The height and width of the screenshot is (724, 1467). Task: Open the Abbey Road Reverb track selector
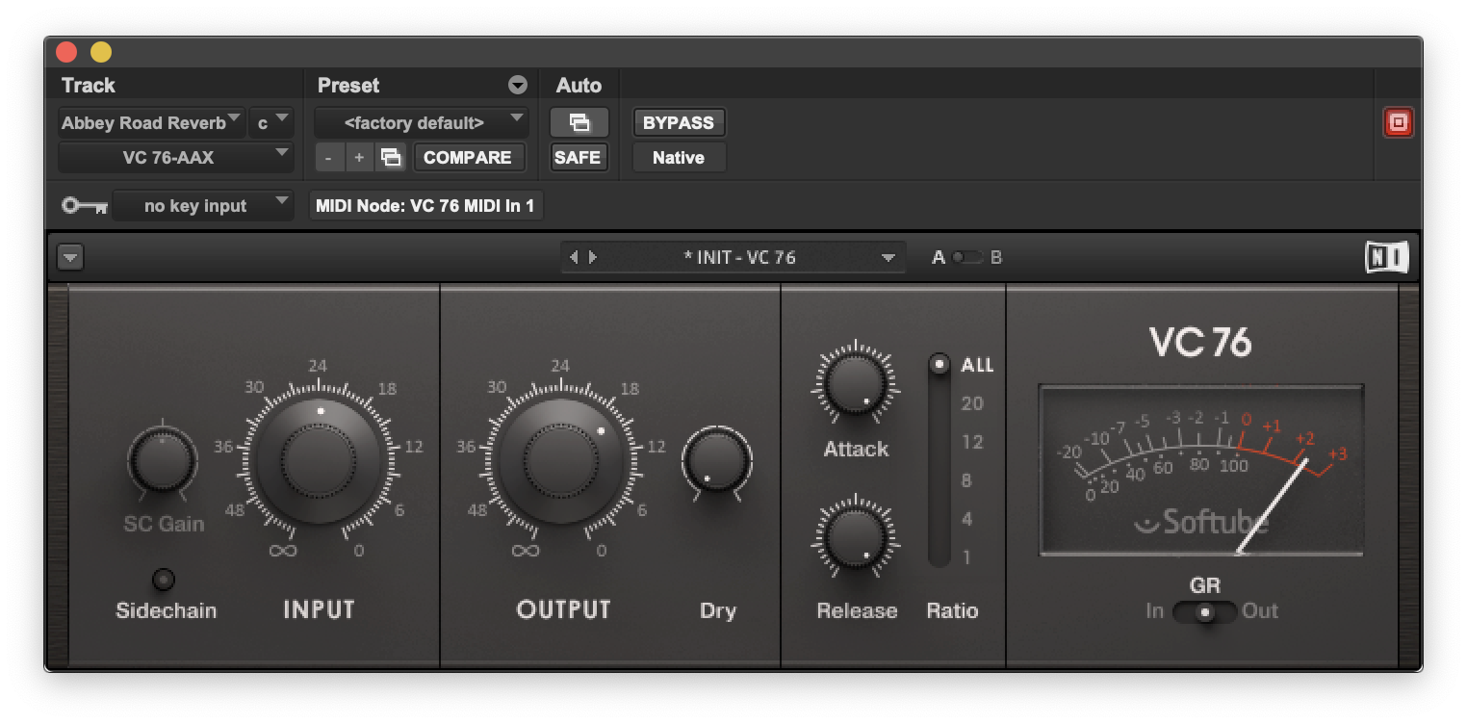coord(149,122)
